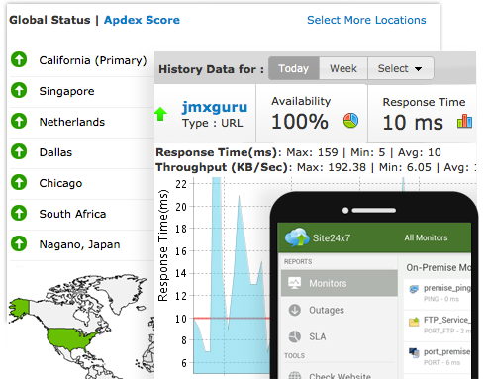Click the Chicago location name
Screen dimensions: 489x379
tap(60, 183)
